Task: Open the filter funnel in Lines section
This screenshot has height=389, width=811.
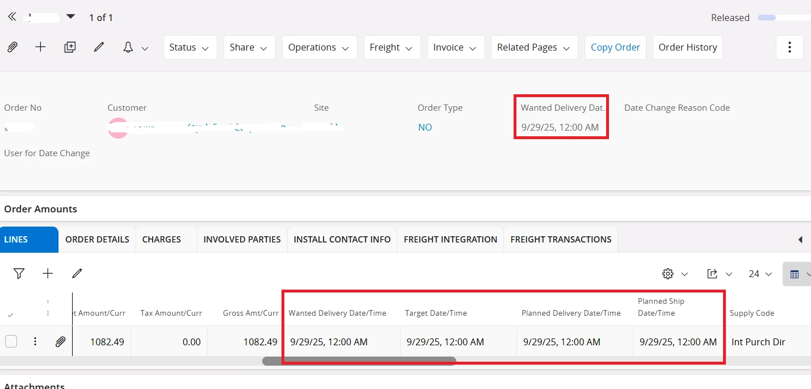Action: pos(19,274)
